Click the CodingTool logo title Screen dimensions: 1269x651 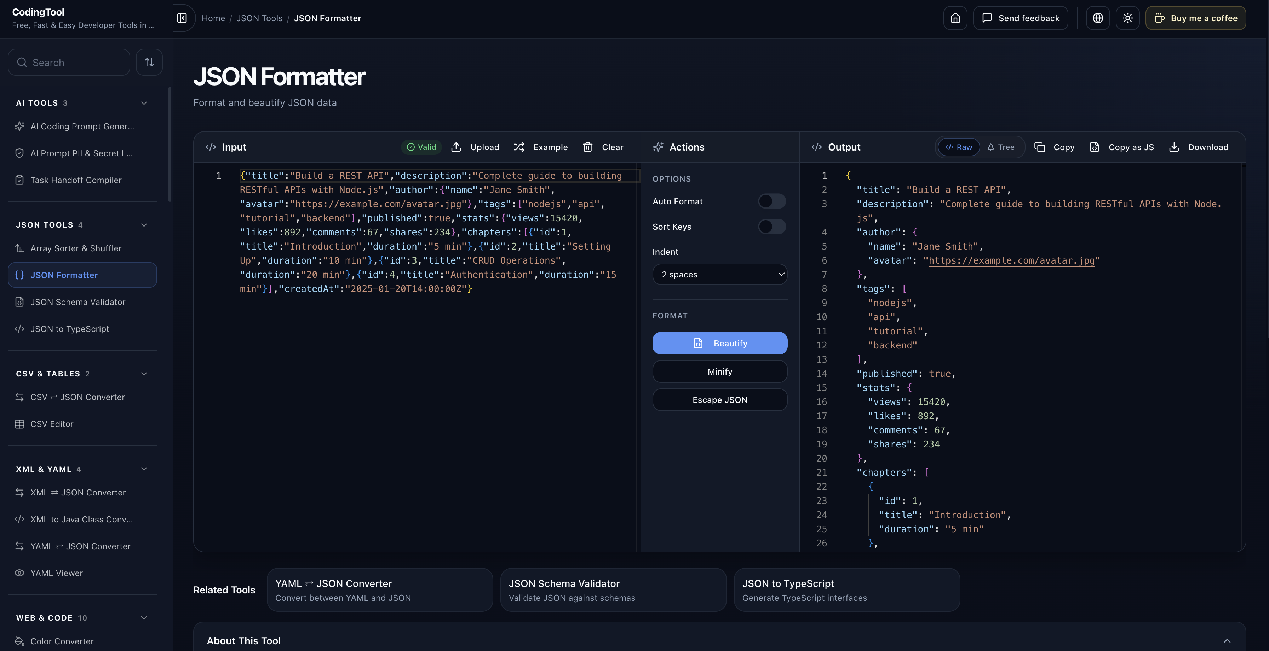click(x=38, y=12)
